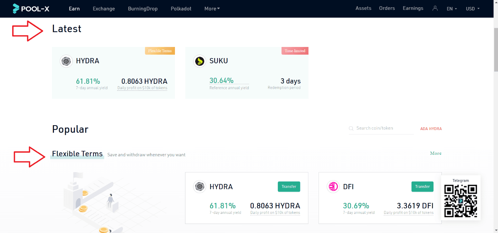Click the DFI coin icon
Image resolution: width=498 pixels, height=233 pixels.
click(x=333, y=187)
